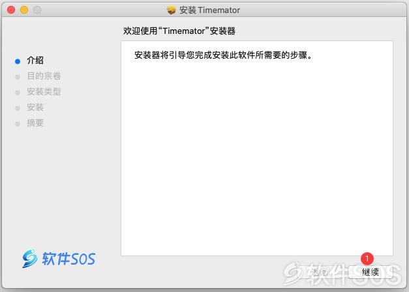The height and width of the screenshot is (292, 409).
Task: Select the 摘要 step in sidebar
Action: click(x=35, y=123)
